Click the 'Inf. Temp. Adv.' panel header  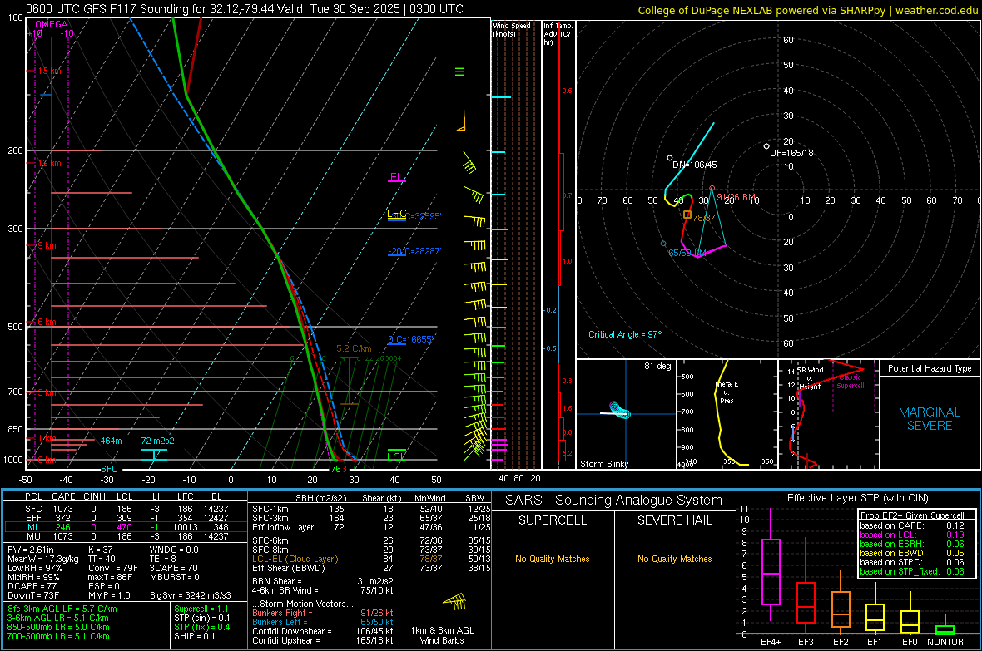558,34
